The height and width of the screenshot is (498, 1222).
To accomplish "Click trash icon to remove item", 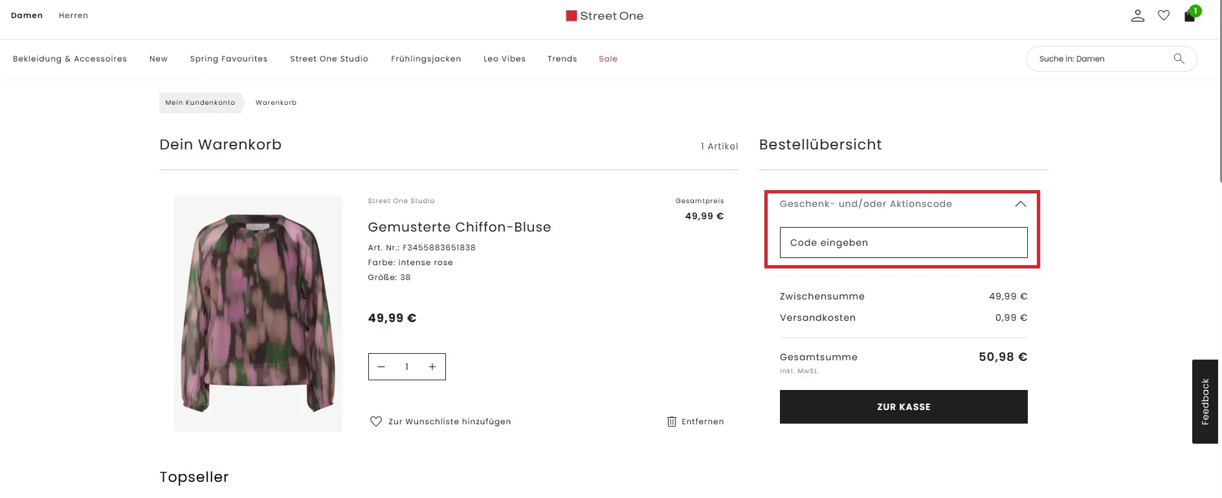I will pos(672,422).
